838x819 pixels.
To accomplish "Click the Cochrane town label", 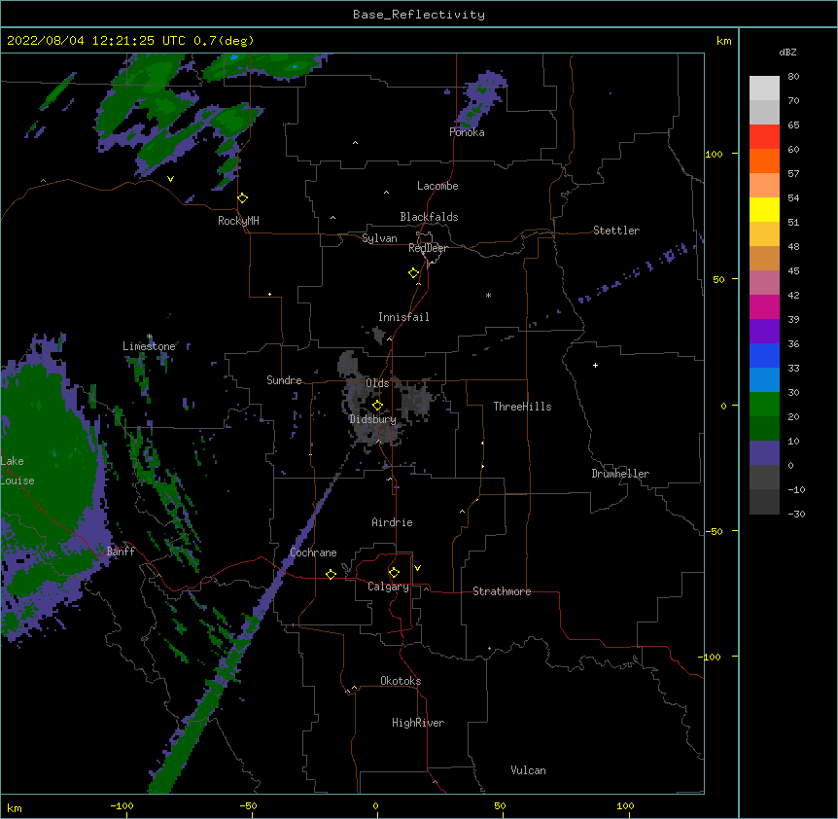I will tap(313, 552).
